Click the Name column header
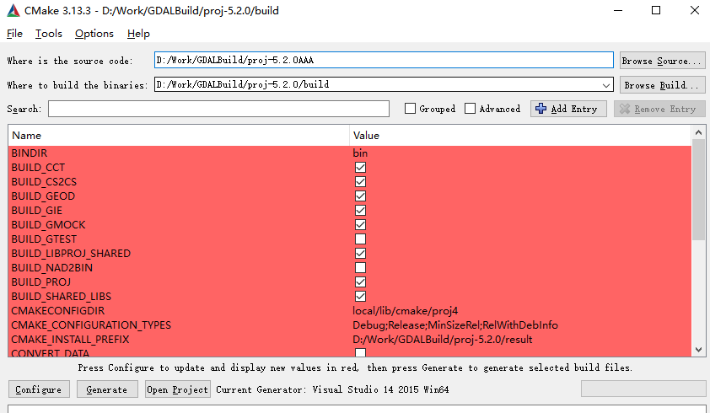710x413 pixels. 179,136
